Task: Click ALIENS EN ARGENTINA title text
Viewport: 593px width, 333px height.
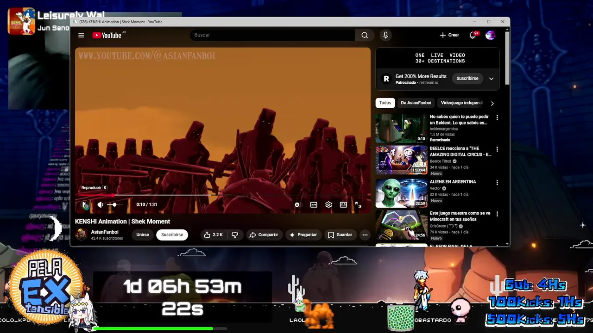Action: (453, 182)
